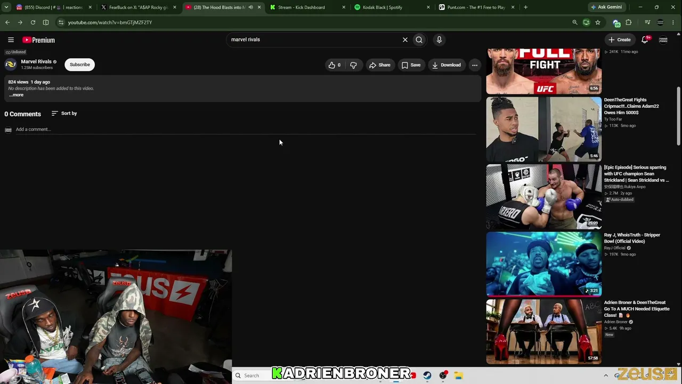Open Adrien Broner Etiquette Class thumbnail
The width and height of the screenshot is (682, 384).
pyautogui.click(x=543, y=332)
